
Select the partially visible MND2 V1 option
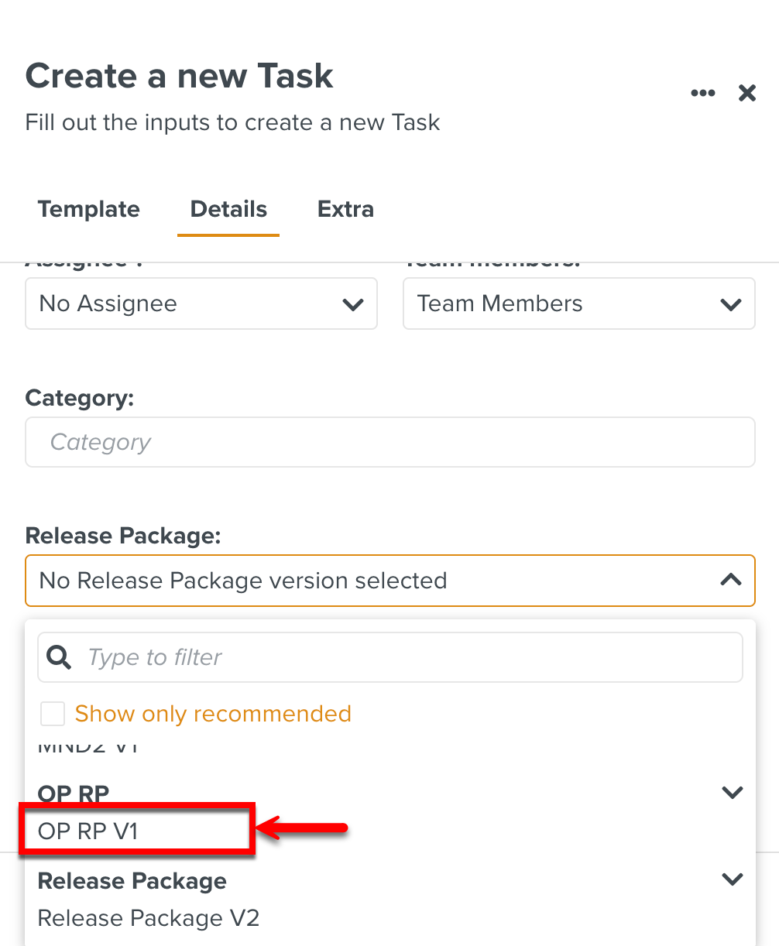88,748
